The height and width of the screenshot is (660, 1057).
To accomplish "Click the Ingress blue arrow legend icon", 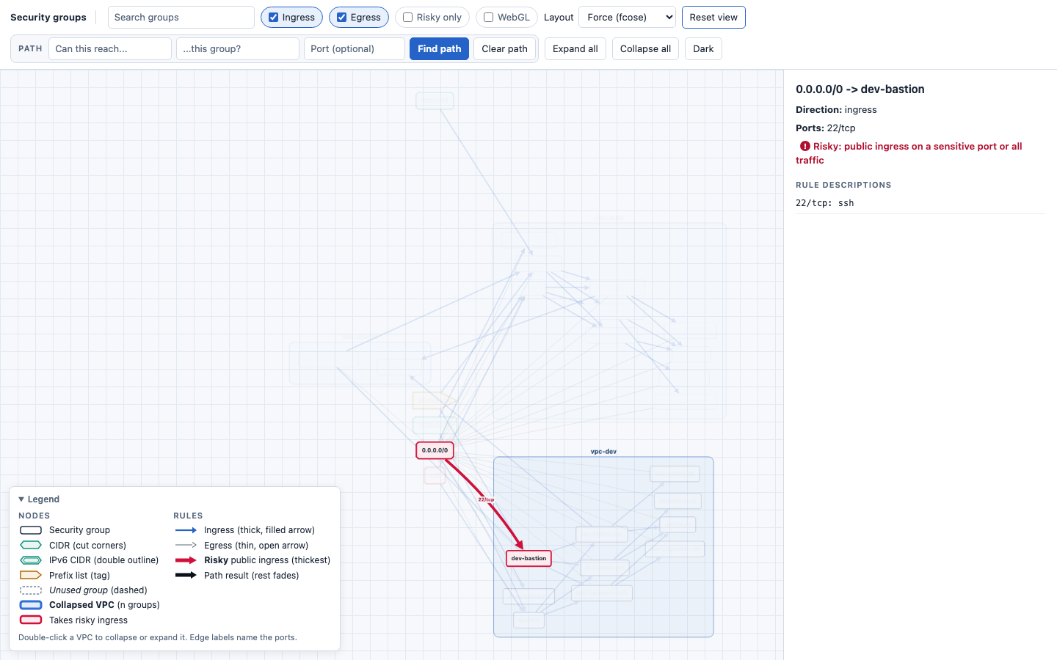I will point(186,530).
